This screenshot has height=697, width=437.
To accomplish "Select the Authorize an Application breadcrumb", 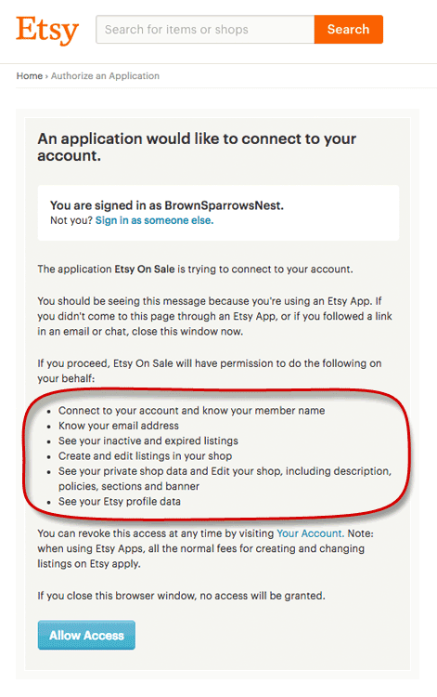I will pyautogui.click(x=105, y=76).
